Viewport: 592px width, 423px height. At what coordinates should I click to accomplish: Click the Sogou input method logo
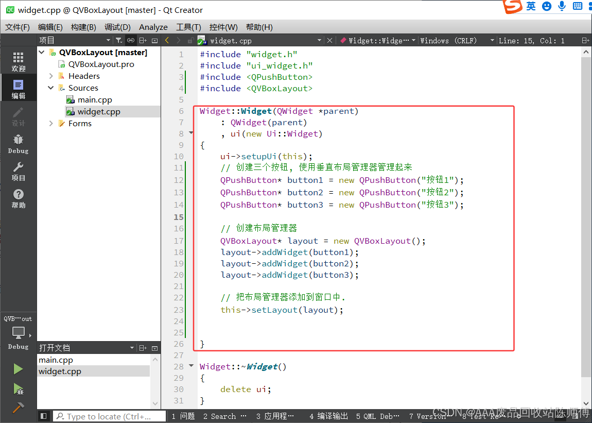(512, 6)
